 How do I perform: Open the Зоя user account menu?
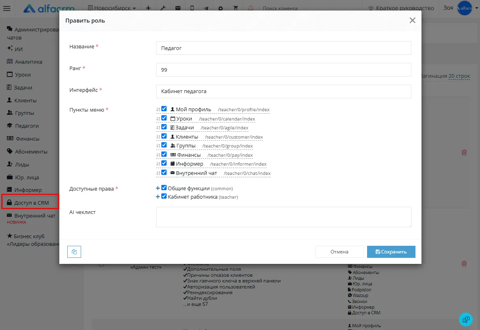461,8
